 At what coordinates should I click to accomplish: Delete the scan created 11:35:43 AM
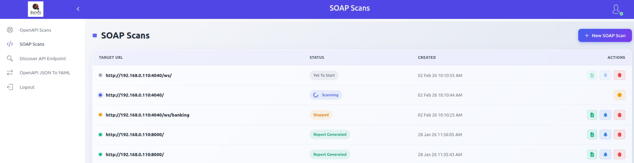click(620, 155)
